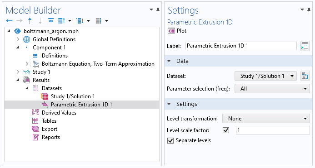
Task: Select the Export node
Action: pos(50,129)
